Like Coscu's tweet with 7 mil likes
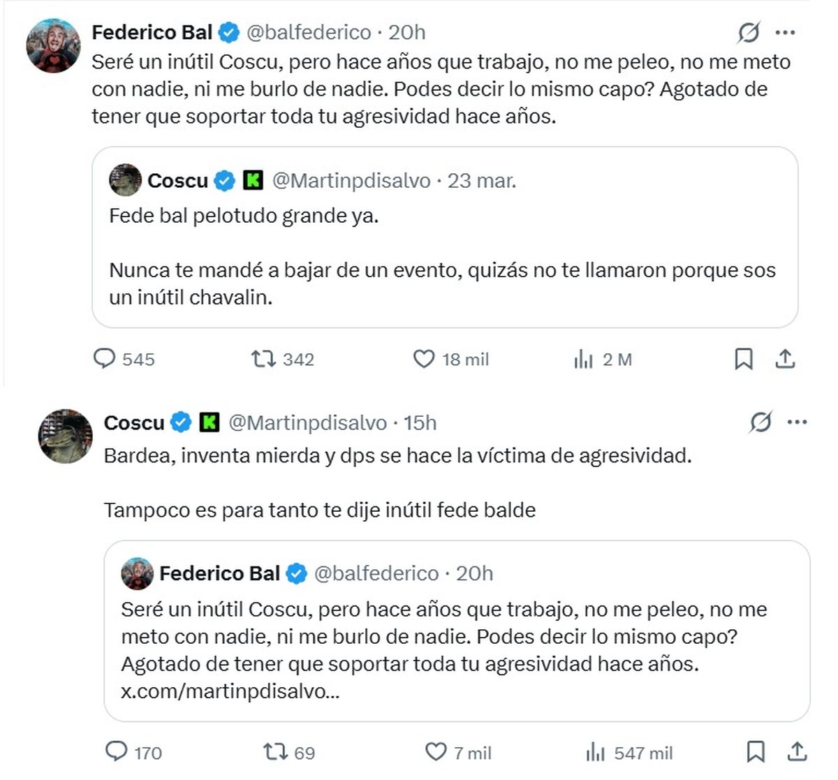Image resolution: width=838 pixels, height=780 pixels. 436,752
